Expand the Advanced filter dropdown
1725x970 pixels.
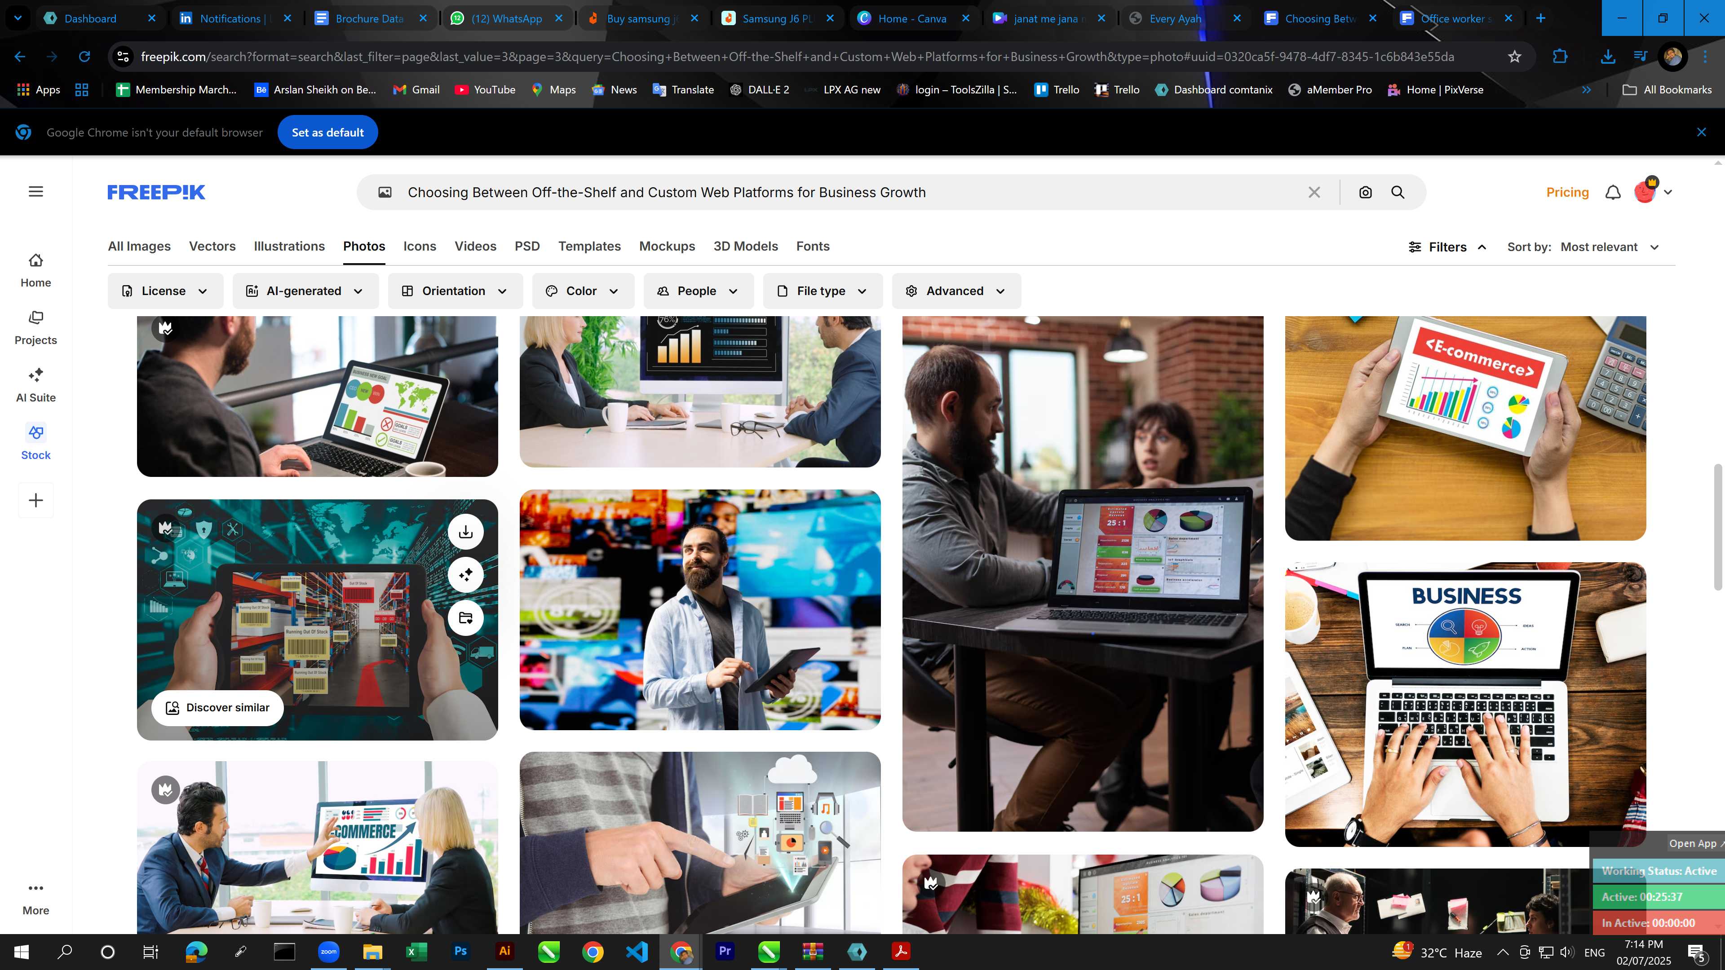click(x=956, y=291)
